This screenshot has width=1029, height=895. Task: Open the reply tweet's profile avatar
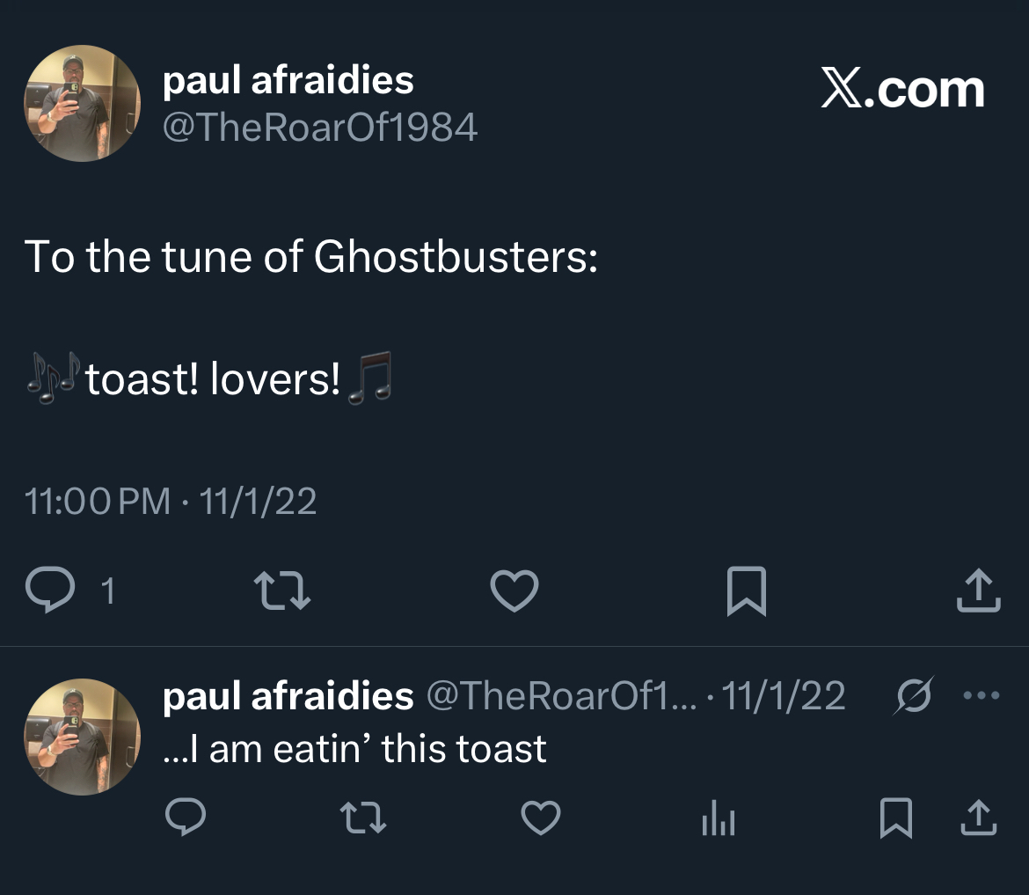(82, 737)
